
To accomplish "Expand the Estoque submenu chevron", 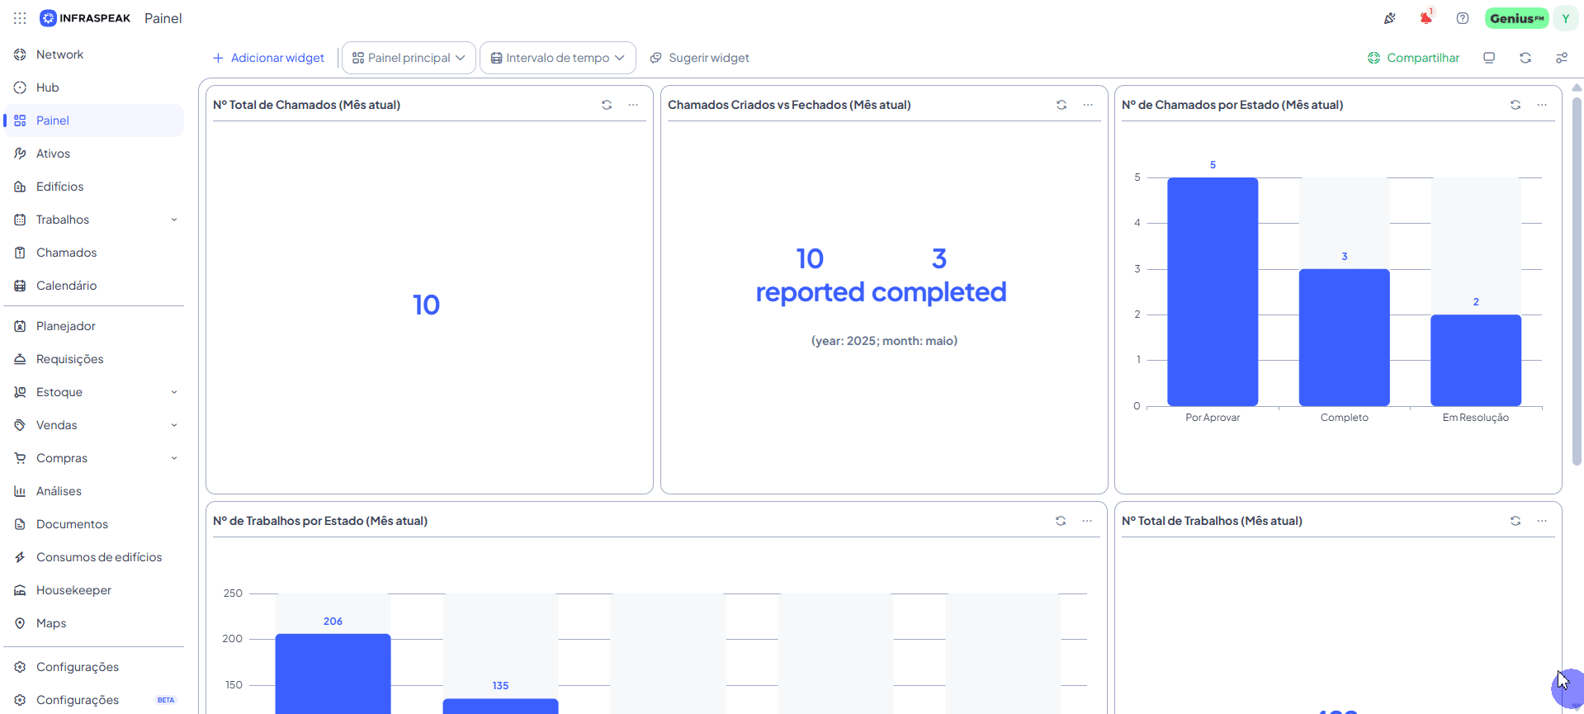I will tap(174, 392).
